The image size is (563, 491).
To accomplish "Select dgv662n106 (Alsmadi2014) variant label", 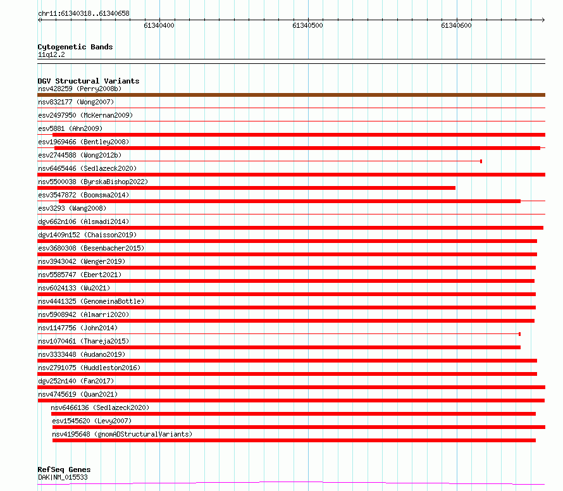I will coord(84,221).
